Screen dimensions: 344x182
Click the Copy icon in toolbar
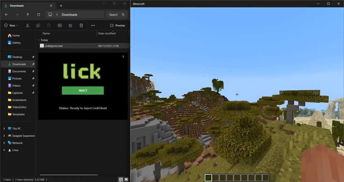(38, 26)
